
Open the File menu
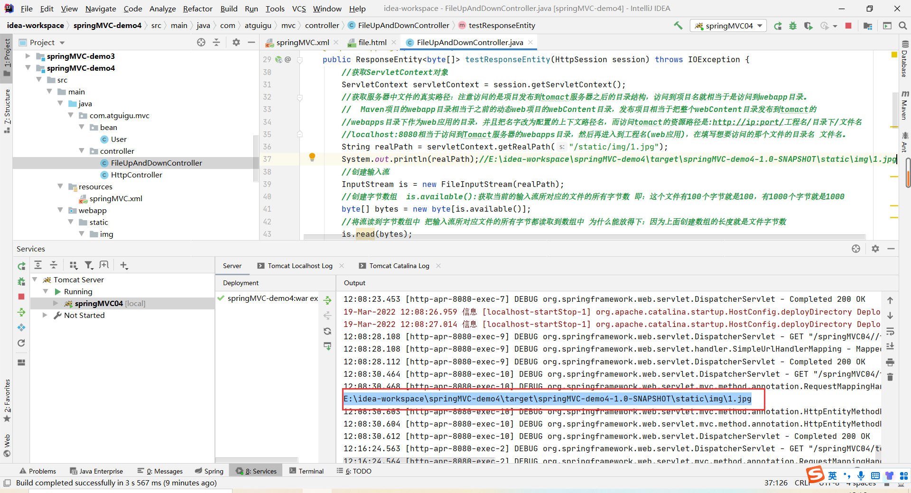pos(27,9)
